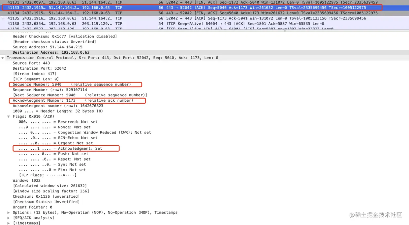Screen dimensions: 409x225
Task: Select the Header checksum status line
Action: tap(54, 42)
